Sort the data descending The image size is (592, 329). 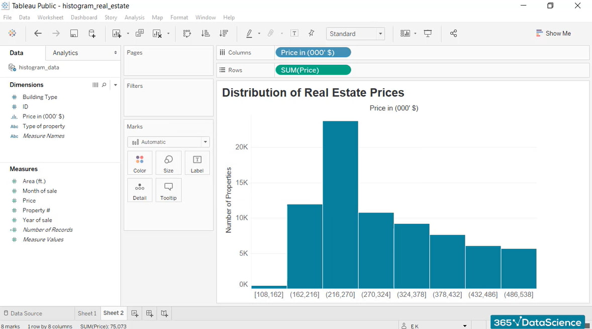point(223,33)
